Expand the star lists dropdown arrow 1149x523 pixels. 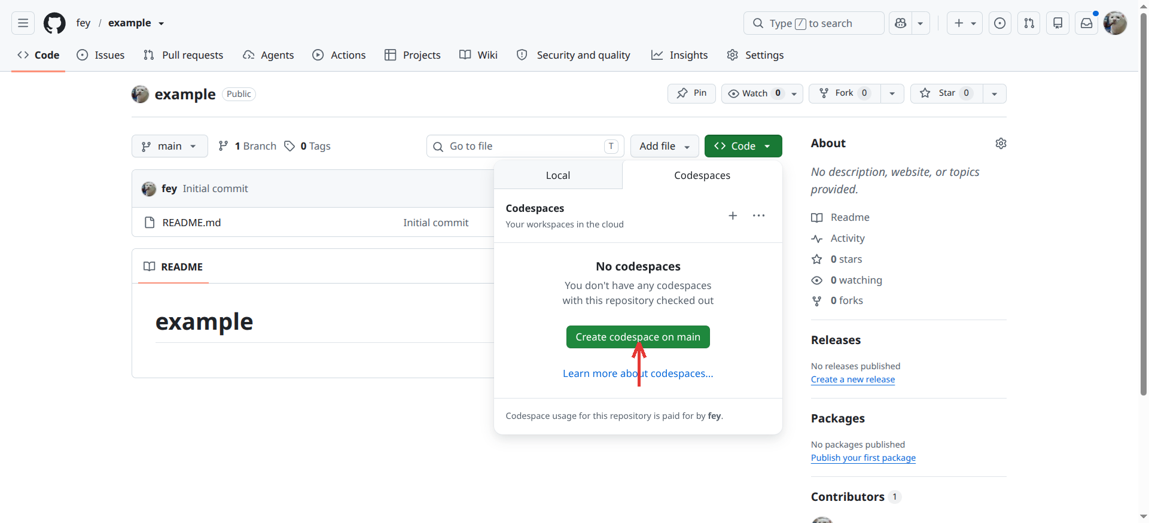point(995,93)
